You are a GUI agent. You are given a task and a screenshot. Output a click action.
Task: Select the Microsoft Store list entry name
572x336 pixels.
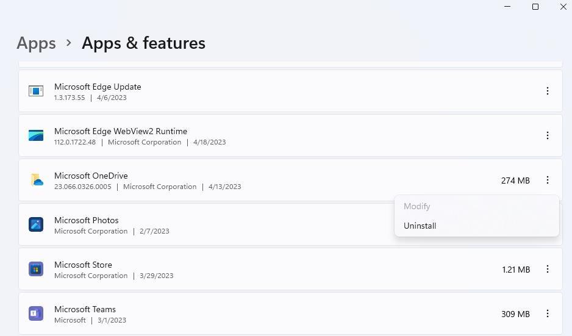83,265
